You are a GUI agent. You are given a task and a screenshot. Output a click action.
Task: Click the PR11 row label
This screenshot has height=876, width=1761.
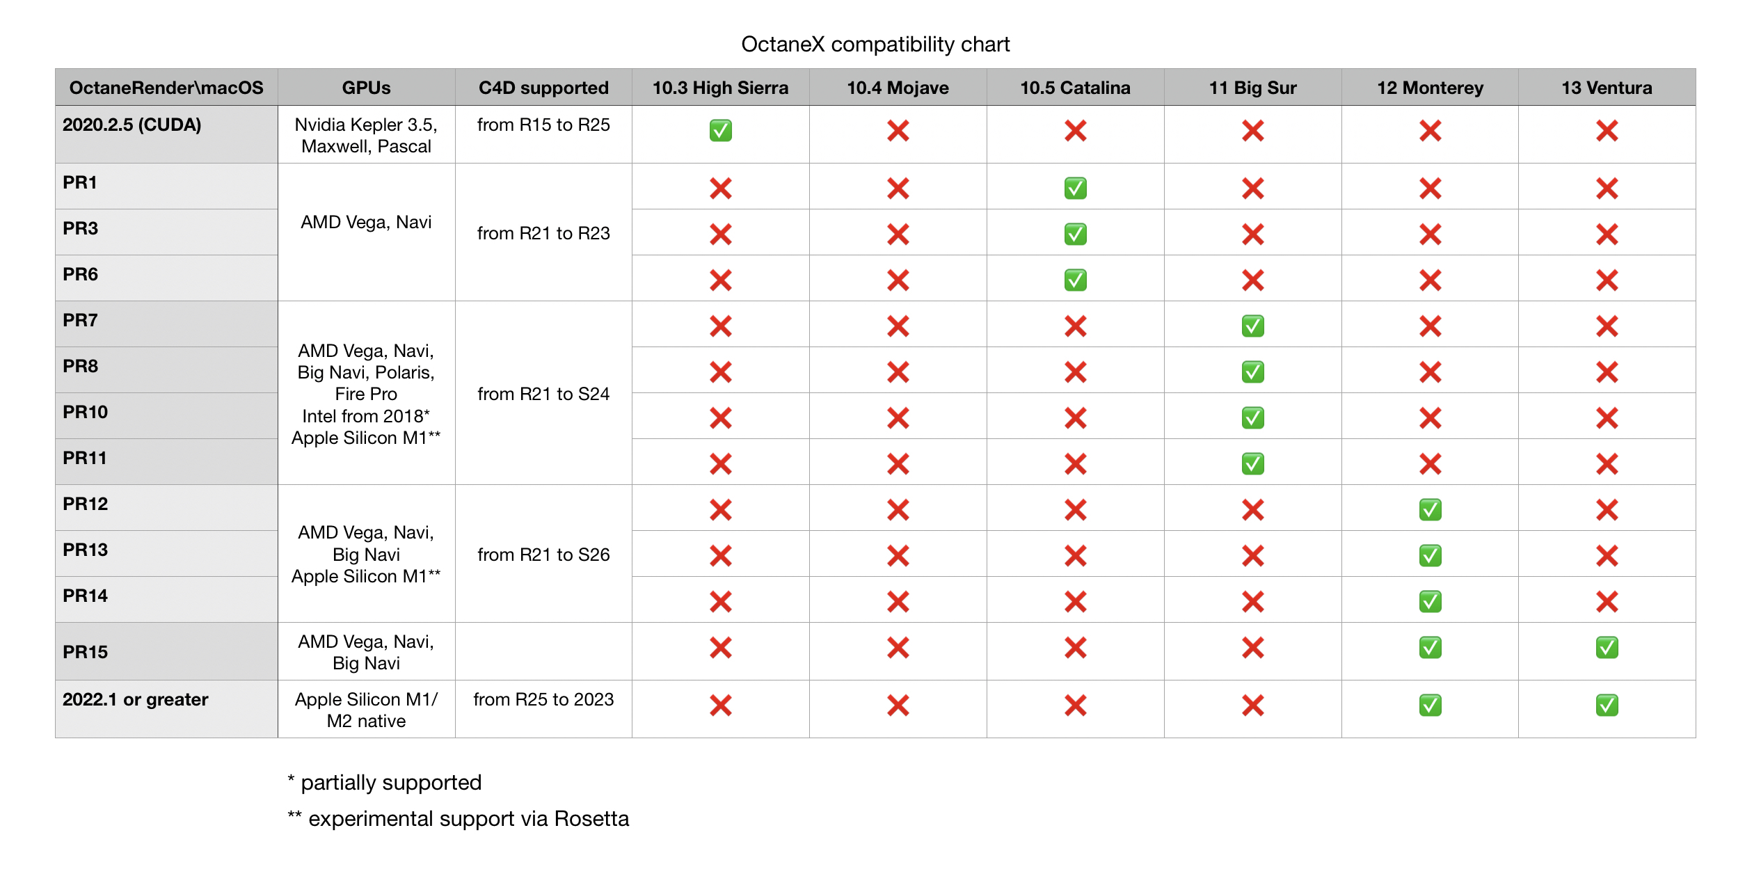[x=85, y=458]
